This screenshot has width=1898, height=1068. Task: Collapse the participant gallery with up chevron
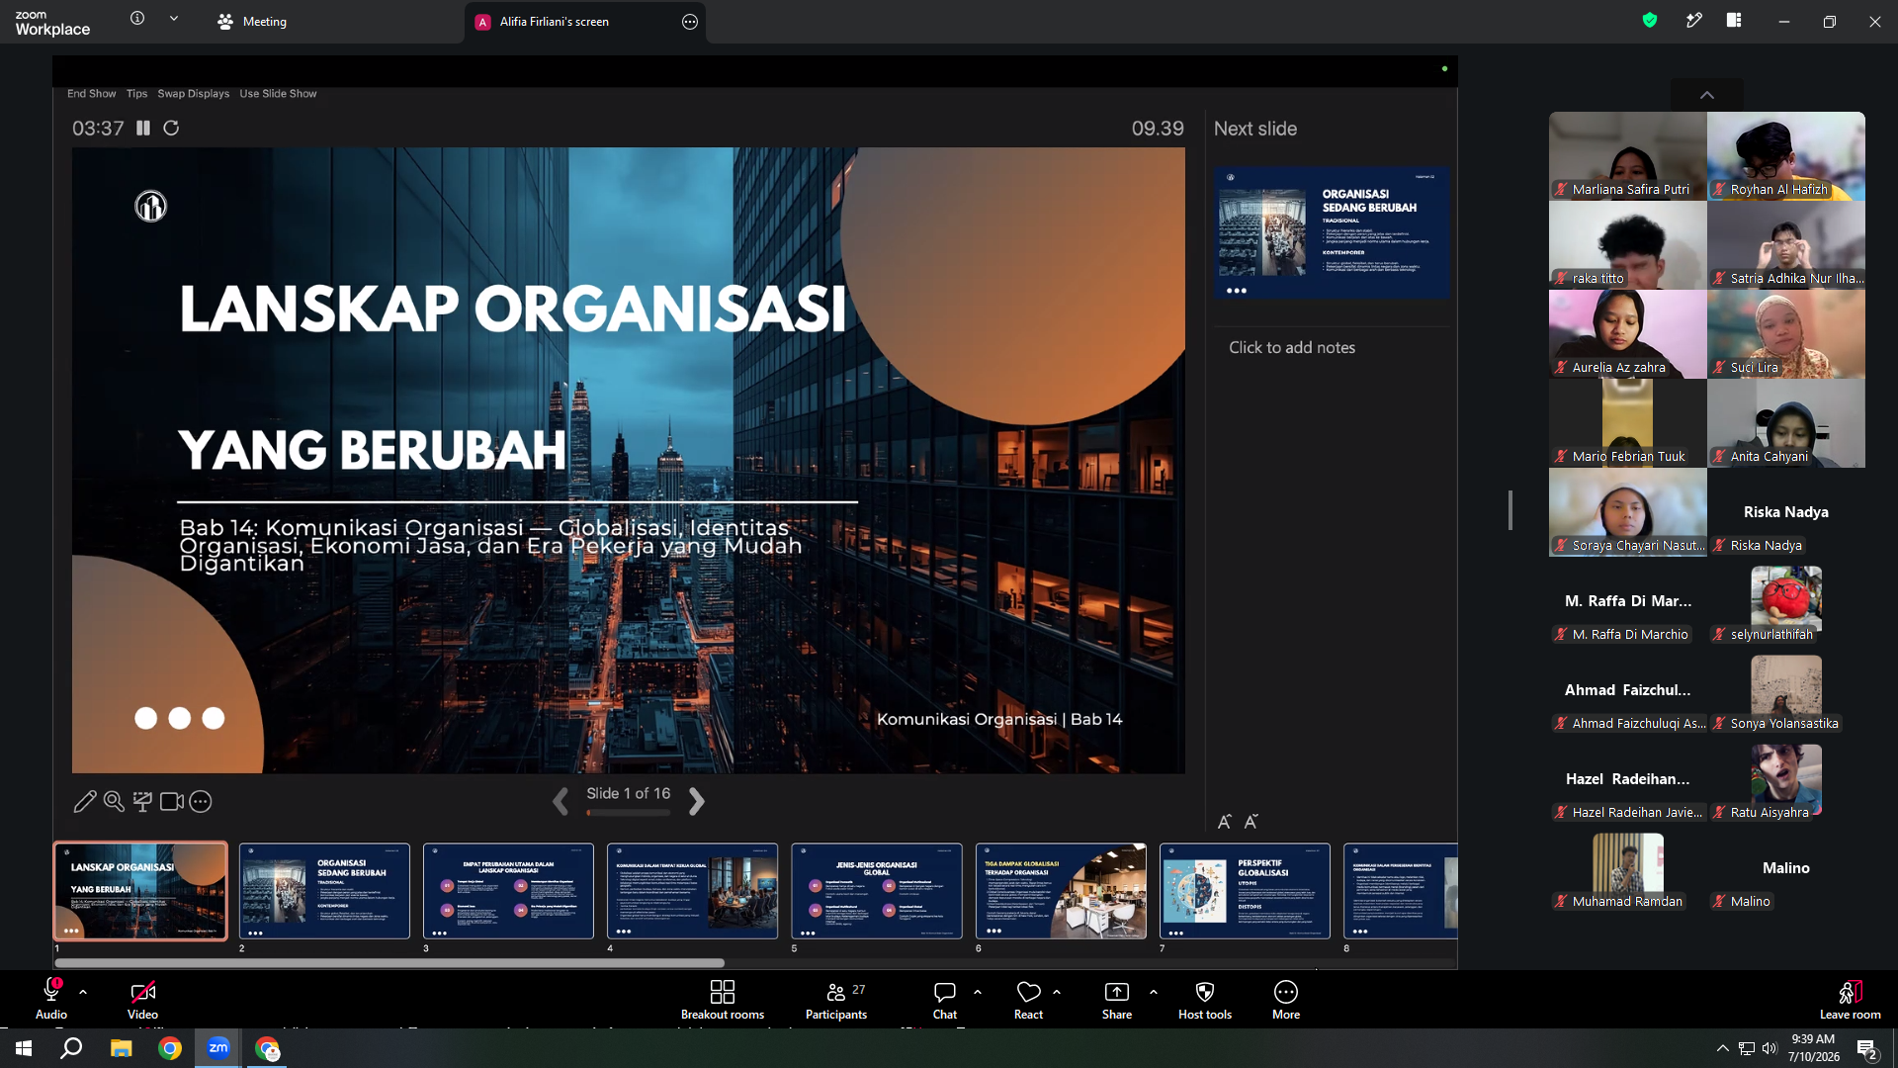click(1707, 95)
